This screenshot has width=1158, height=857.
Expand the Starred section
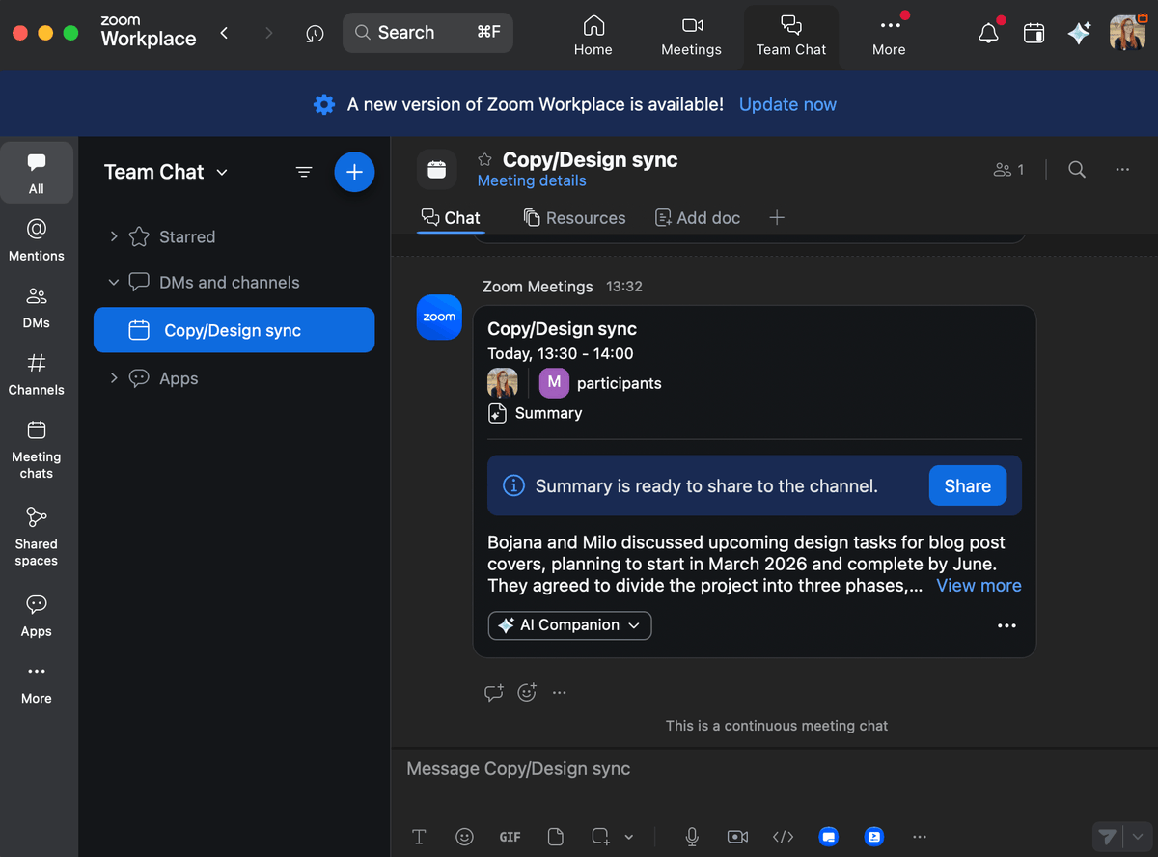114,236
